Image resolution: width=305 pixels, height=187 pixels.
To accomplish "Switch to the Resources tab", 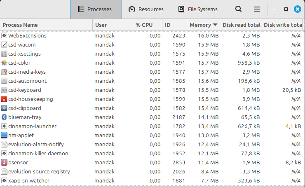I will point(146,9).
